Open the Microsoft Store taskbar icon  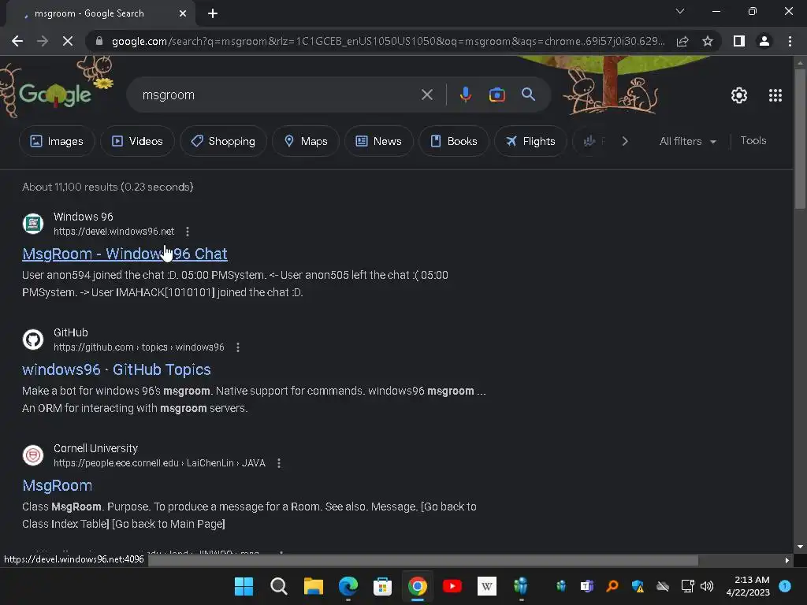382,586
